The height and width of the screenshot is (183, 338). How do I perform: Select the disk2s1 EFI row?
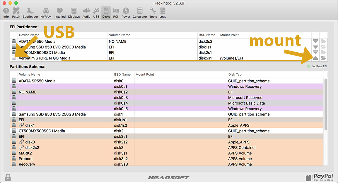(167, 136)
